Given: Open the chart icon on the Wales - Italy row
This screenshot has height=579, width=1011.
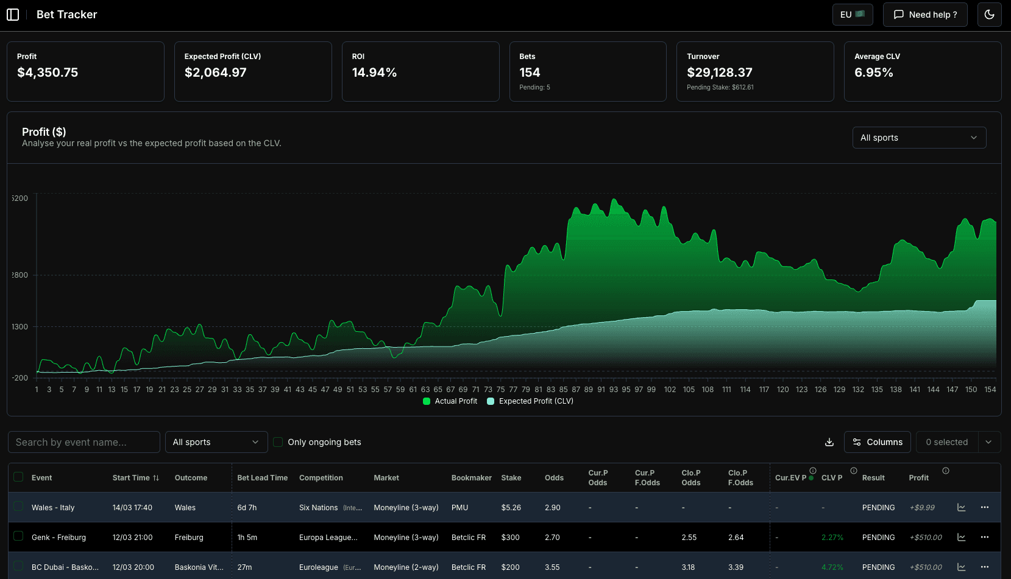Looking at the screenshot, I should coord(961,507).
